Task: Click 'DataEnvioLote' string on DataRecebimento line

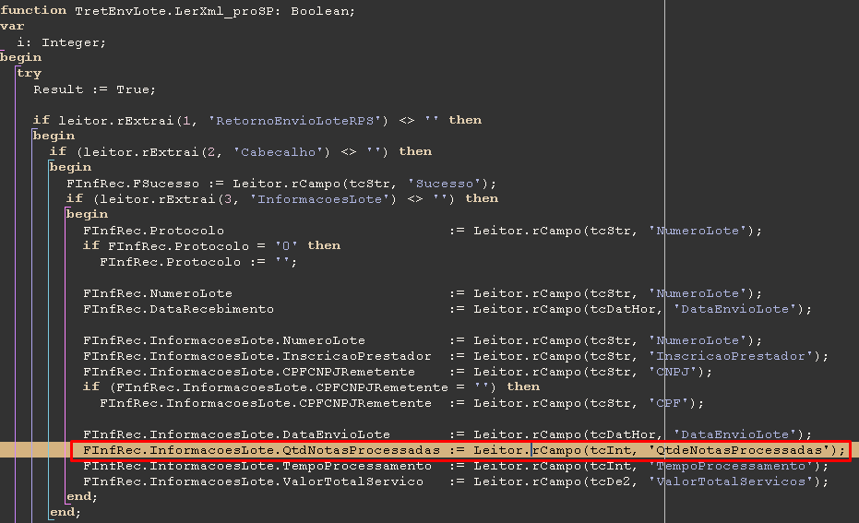Action: [x=734, y=309]
